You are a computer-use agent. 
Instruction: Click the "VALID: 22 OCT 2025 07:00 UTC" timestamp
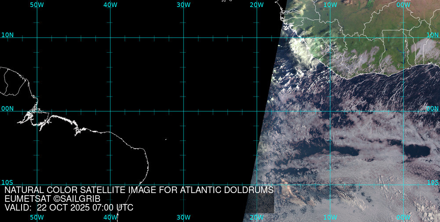click(69, 208)
